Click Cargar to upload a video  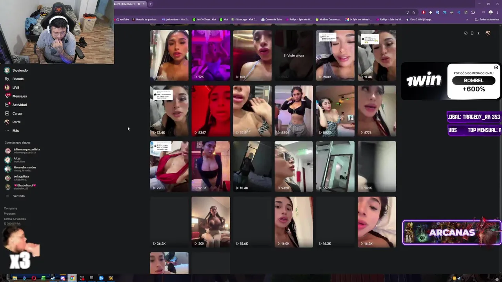coord(14,114)
